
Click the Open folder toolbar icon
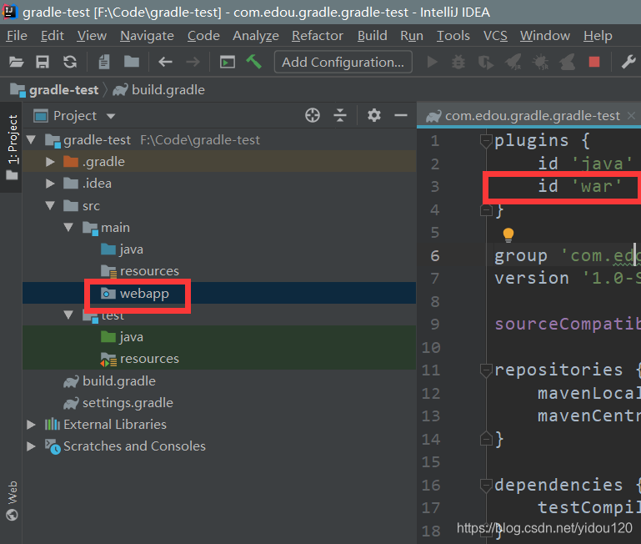[17, 63]
